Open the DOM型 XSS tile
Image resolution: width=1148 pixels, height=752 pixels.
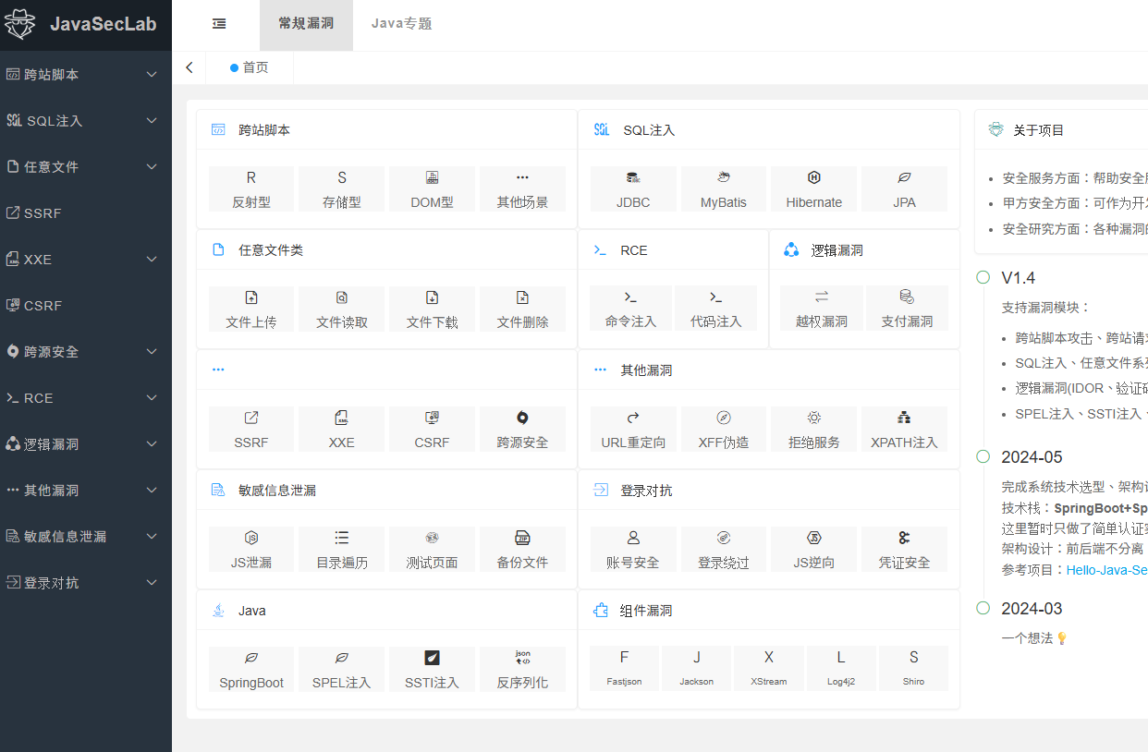432,189
